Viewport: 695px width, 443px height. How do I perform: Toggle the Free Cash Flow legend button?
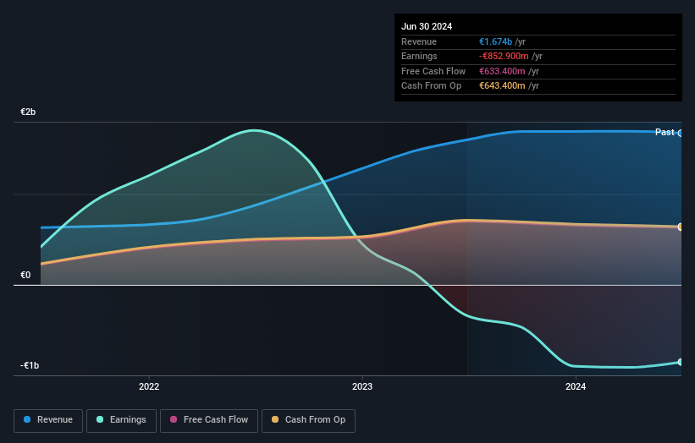click(x=209, y=420)
